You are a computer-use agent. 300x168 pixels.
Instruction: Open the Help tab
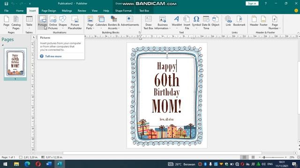pos(106,11)
